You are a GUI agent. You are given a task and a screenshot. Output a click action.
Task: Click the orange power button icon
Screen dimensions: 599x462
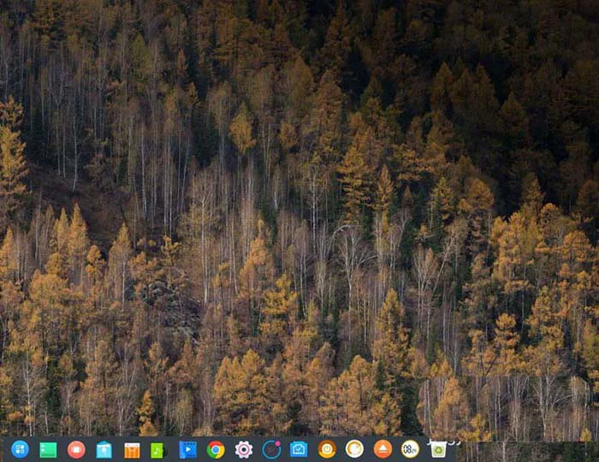327,449
